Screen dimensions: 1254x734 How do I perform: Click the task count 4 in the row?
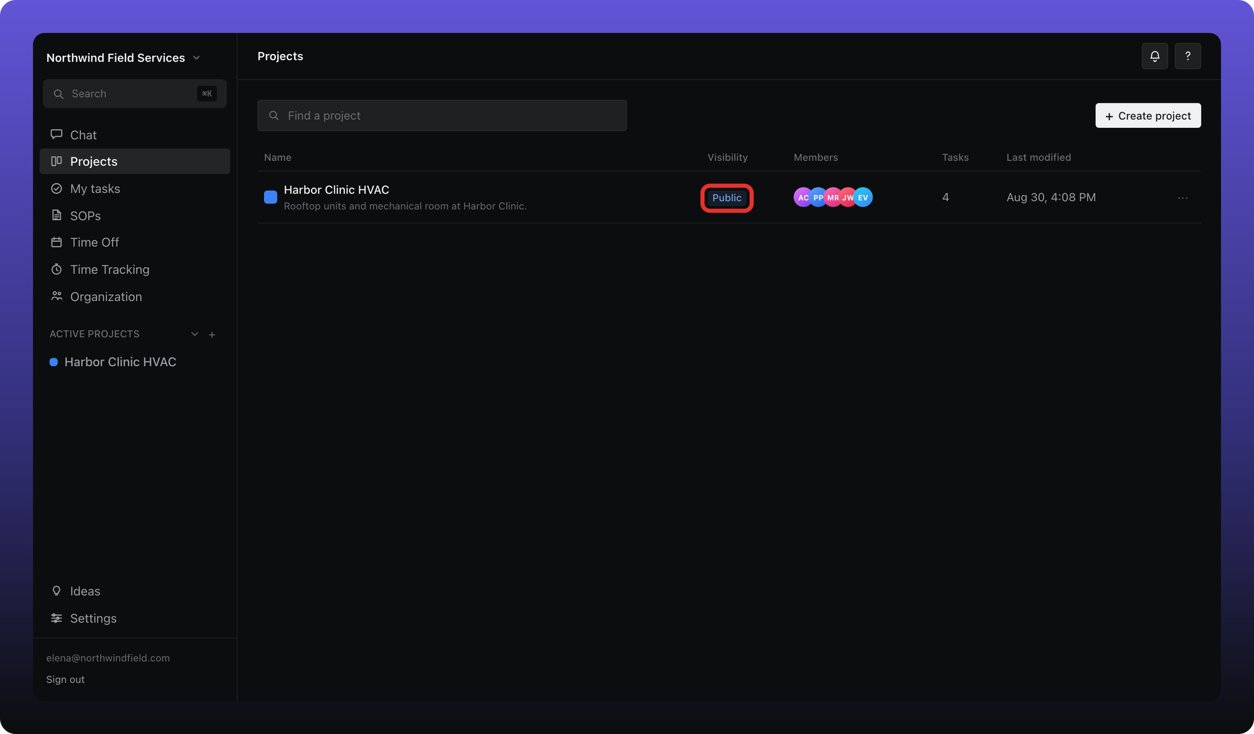tap(946, 197)
